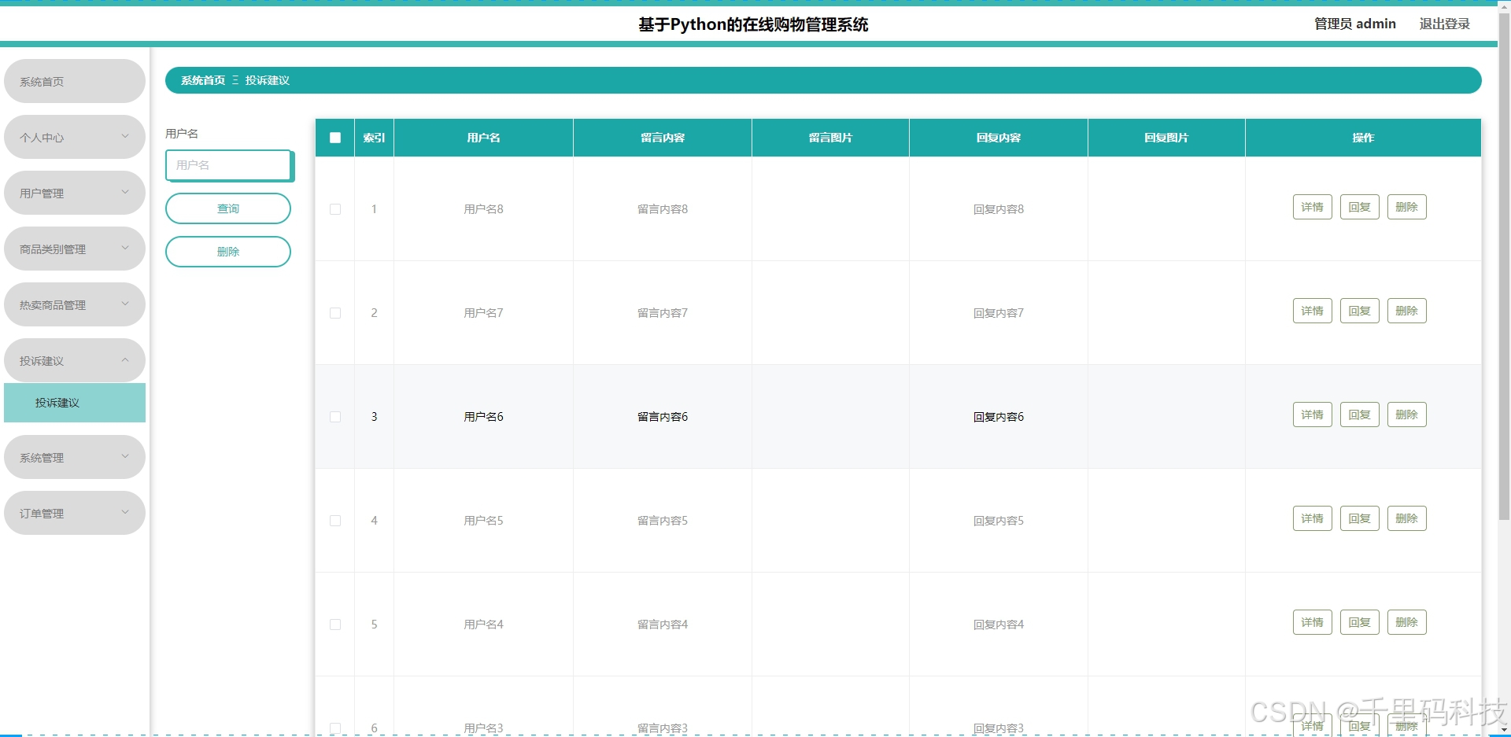Screen dimensions: 1511x737
Task: Check the checkbox for row 用户名4
Action: point(335,625)
